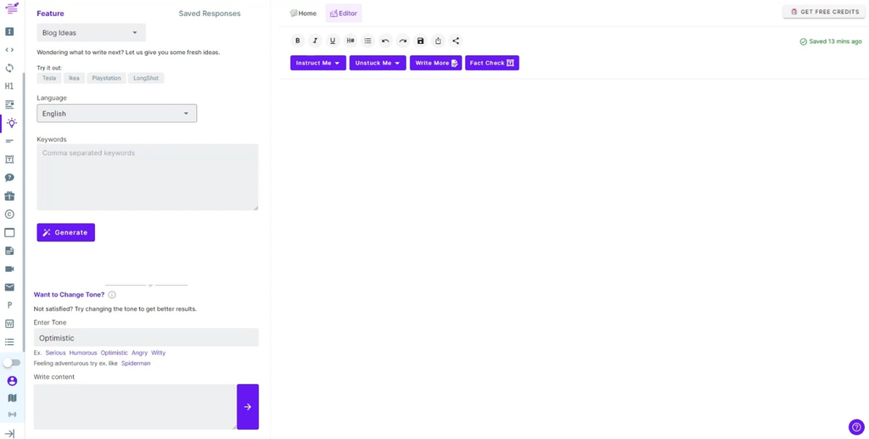Click the Undo arrow icon
The image size is (869, 439).
385,41
